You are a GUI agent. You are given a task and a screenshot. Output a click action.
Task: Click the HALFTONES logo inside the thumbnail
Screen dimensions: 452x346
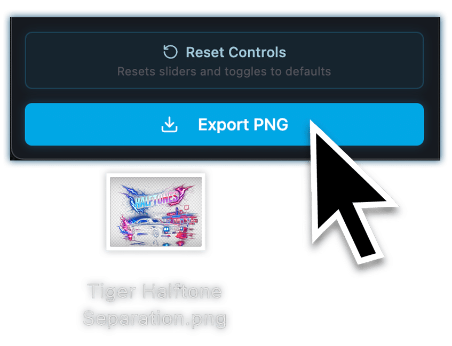(x=157, y=198)
